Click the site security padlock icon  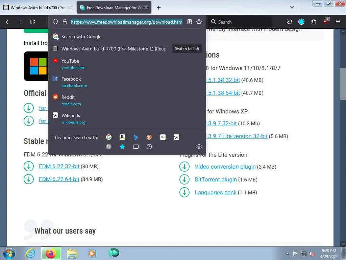65,22
